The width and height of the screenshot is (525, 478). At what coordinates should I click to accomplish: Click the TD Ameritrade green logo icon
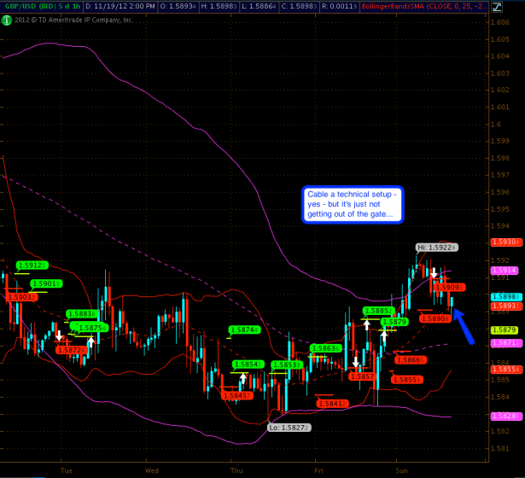click(x=7, y=20)
